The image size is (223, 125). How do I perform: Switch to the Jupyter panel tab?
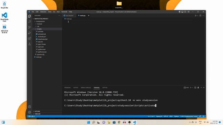point(105,87)
